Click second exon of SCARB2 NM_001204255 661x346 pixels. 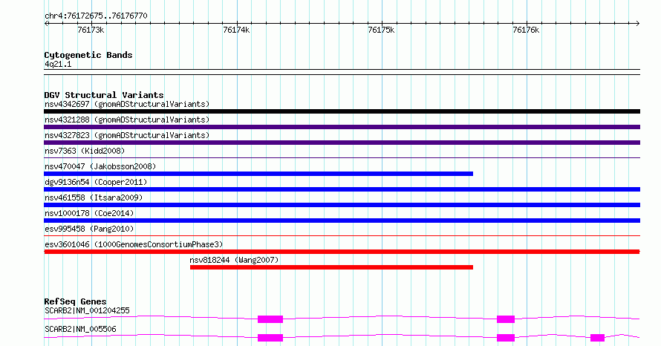coord(506,319)
